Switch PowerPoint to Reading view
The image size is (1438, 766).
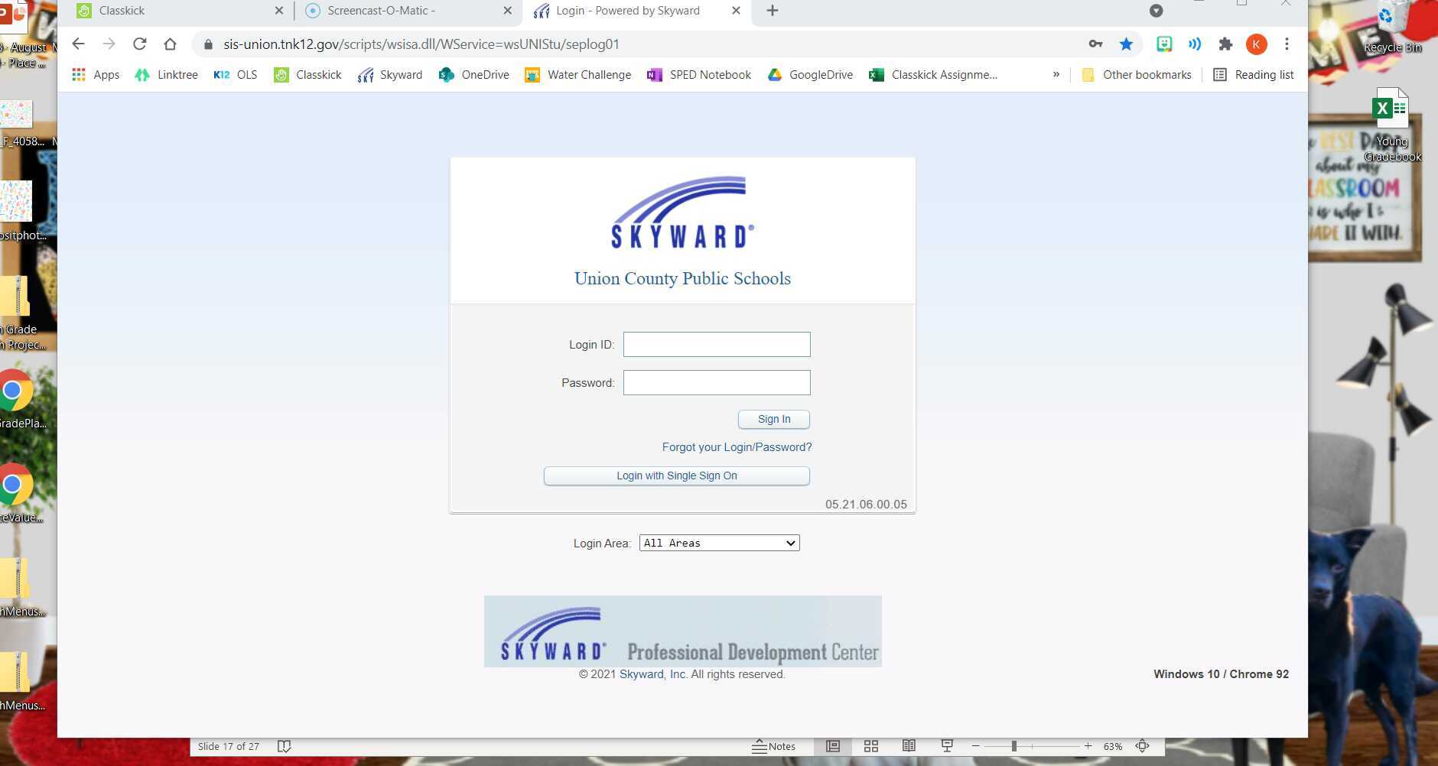(x=909, y=746)
